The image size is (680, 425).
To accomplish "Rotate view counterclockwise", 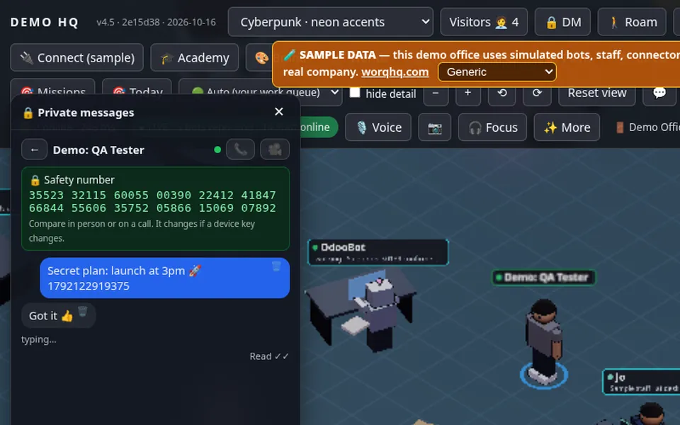I will click(501, 93).
